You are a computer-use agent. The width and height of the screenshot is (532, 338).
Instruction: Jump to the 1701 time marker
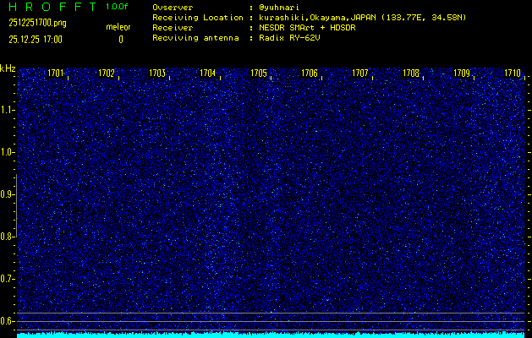coord(56,74)
